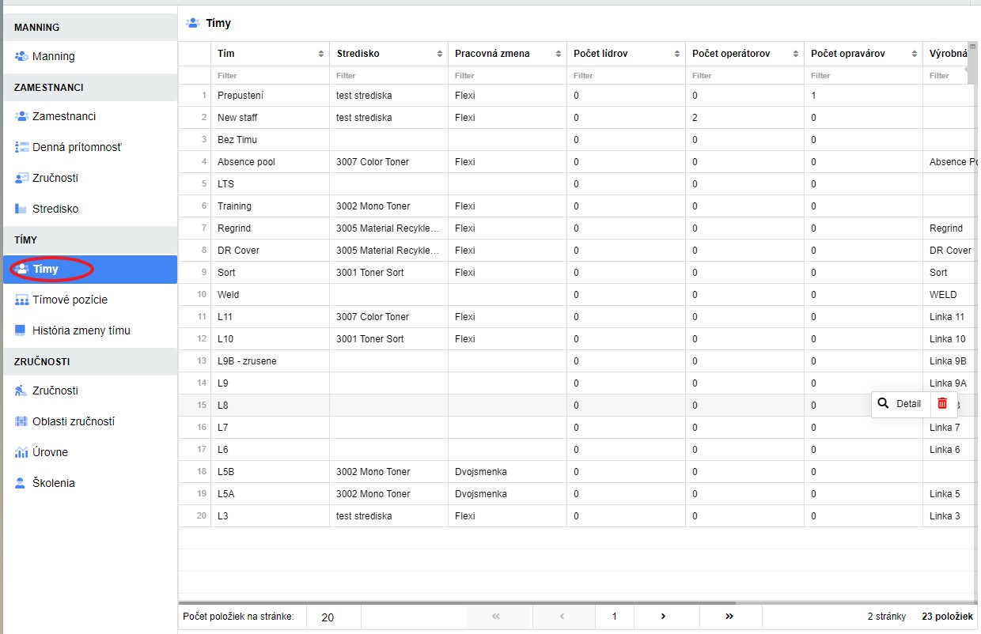
Task: Click the Oblasti zručností icon
Action: coord(21,421)
